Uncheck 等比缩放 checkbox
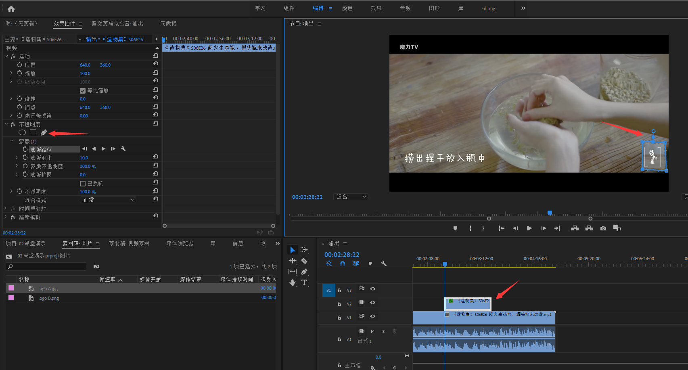688x370 pixels. 83,91
